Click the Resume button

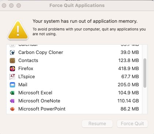pyautogui.click(x=97, y=124)
